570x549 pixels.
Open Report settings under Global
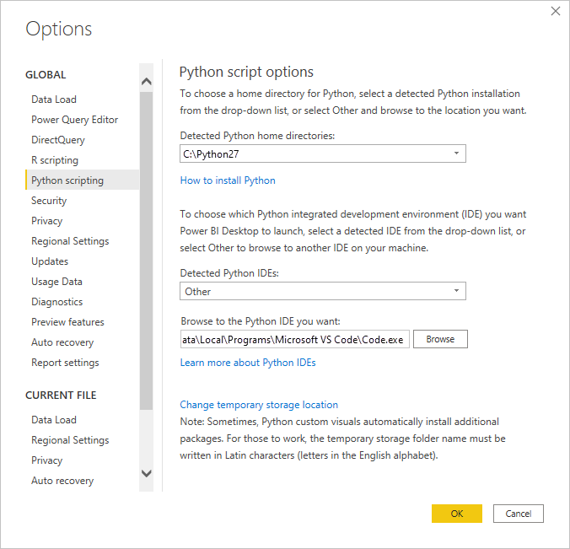point(65,363)
